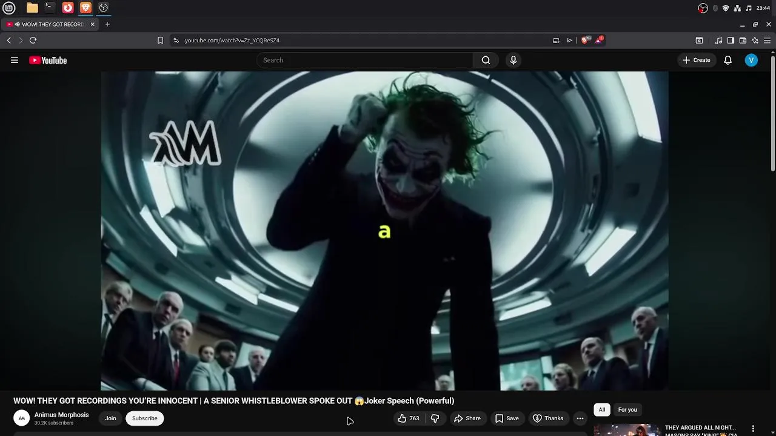Image resolution: width=776 pixels, height=436 pixels.
Task: Click the page vertical scrollbar
Action: [x=773, y=112]
